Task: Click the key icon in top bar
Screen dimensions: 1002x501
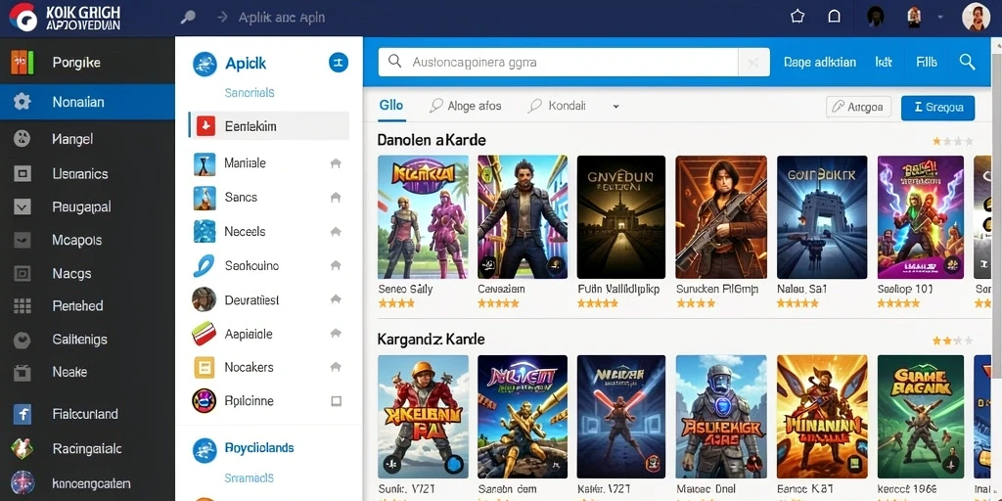Action: [188, 18]
